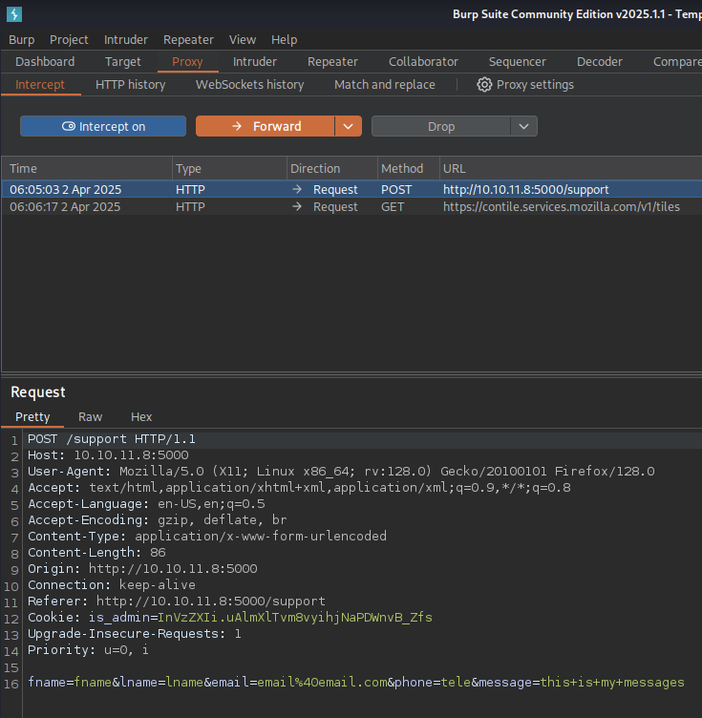Click the Burp Suite logo icon

pos(13,14)
